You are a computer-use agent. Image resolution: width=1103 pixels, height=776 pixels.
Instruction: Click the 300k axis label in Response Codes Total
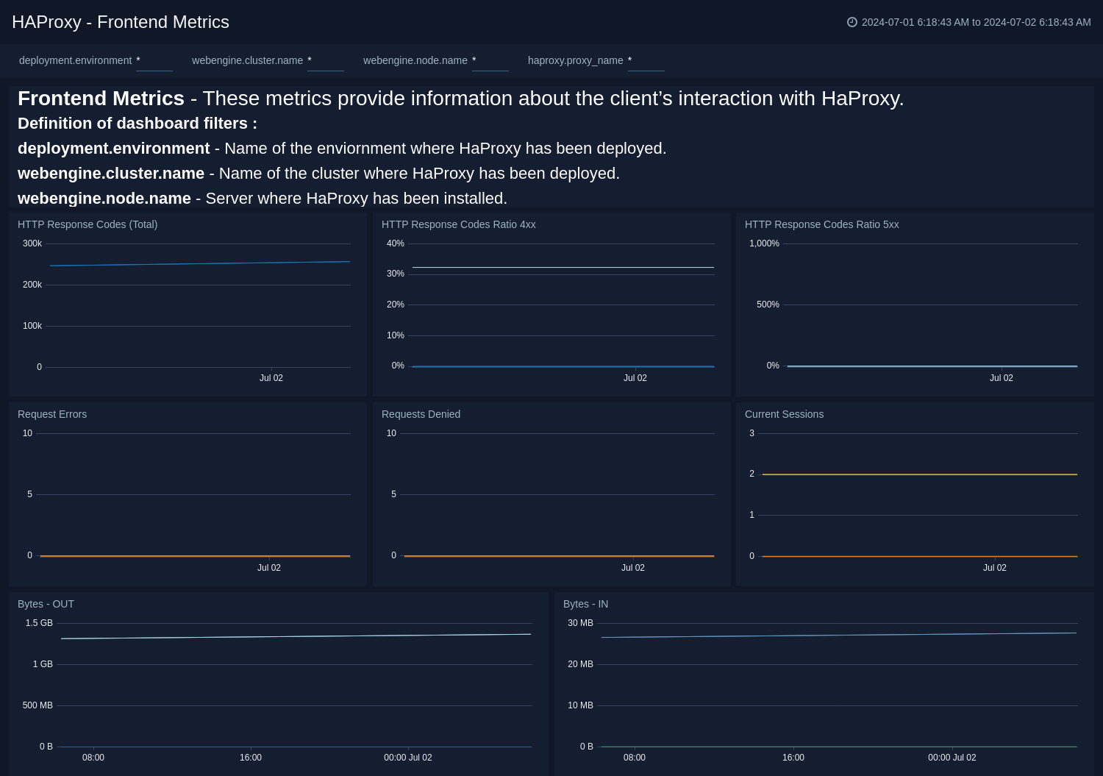pyautogui.click(x=32, y=243)
